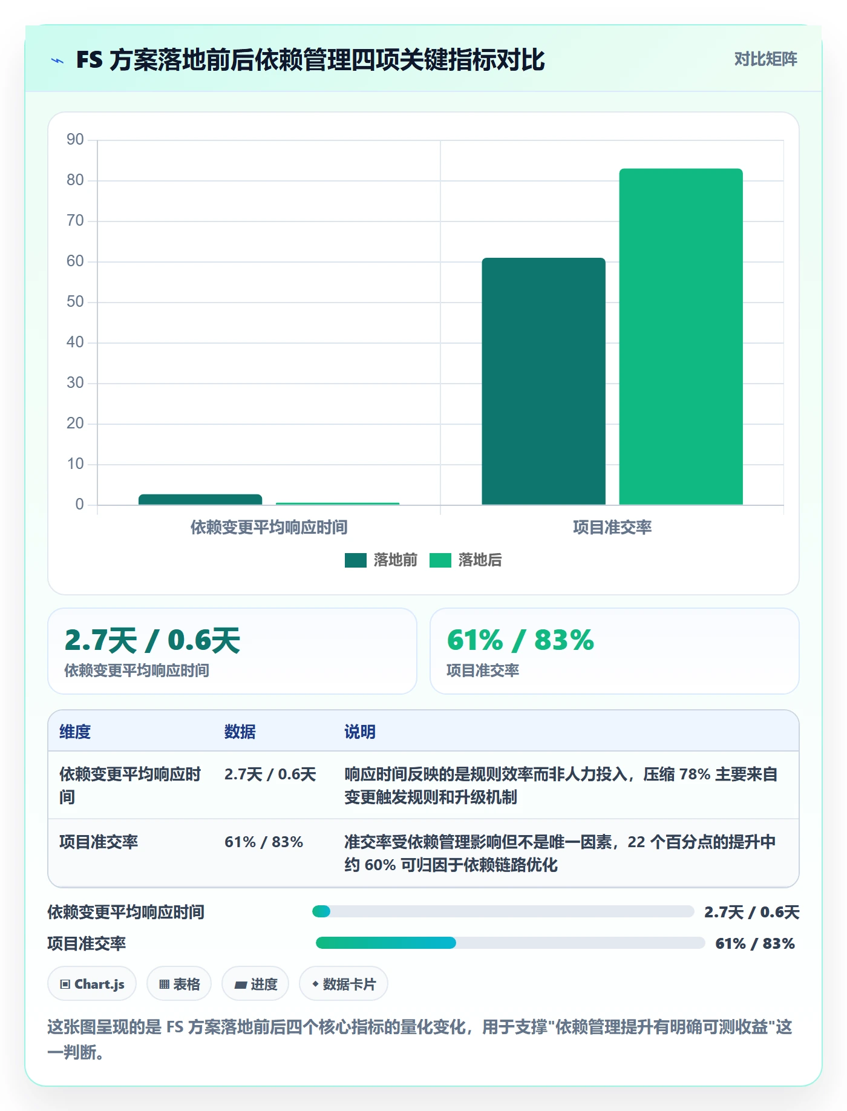
Task: Click the 2.7天 / 0.6天 value beside the progress bar
Action: [x=752, y=912]
